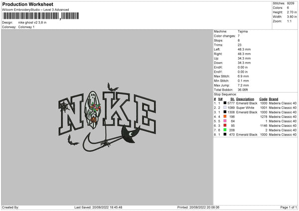Click stitch count 470 in row 8

[x=232, y=135]
